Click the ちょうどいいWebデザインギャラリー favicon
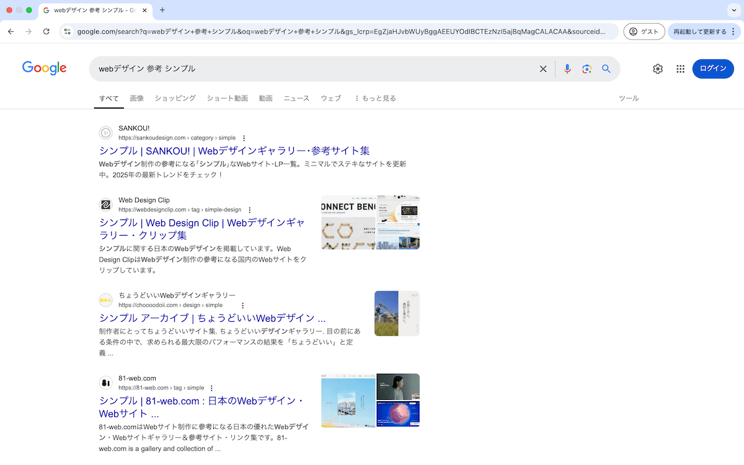 pyautogui.click(x=105, y=300)
